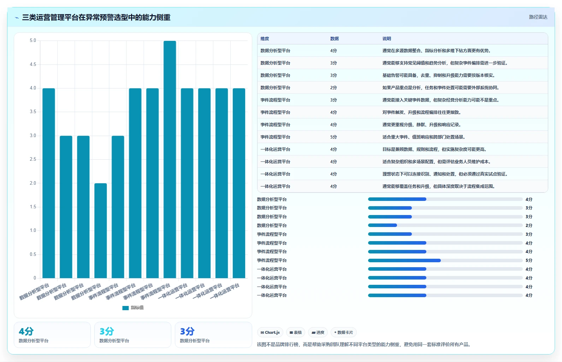Screen dimensions: 562x362
Task: Click the row 通常更重视分级、静默、升级和响应记录
Action: coord(403,125)
